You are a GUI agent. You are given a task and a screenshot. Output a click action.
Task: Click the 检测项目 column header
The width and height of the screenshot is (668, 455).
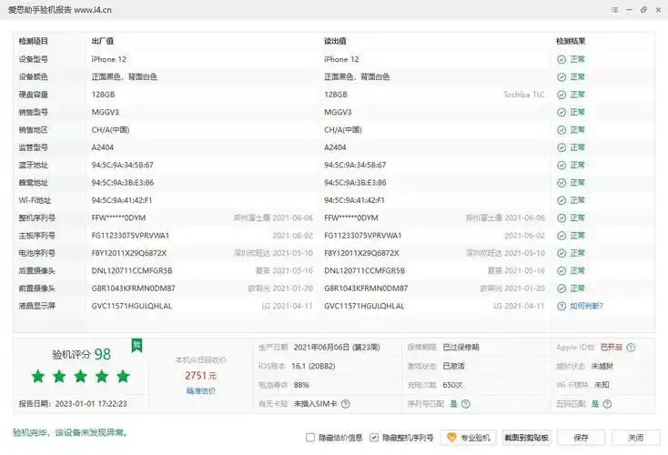(34, 41)
